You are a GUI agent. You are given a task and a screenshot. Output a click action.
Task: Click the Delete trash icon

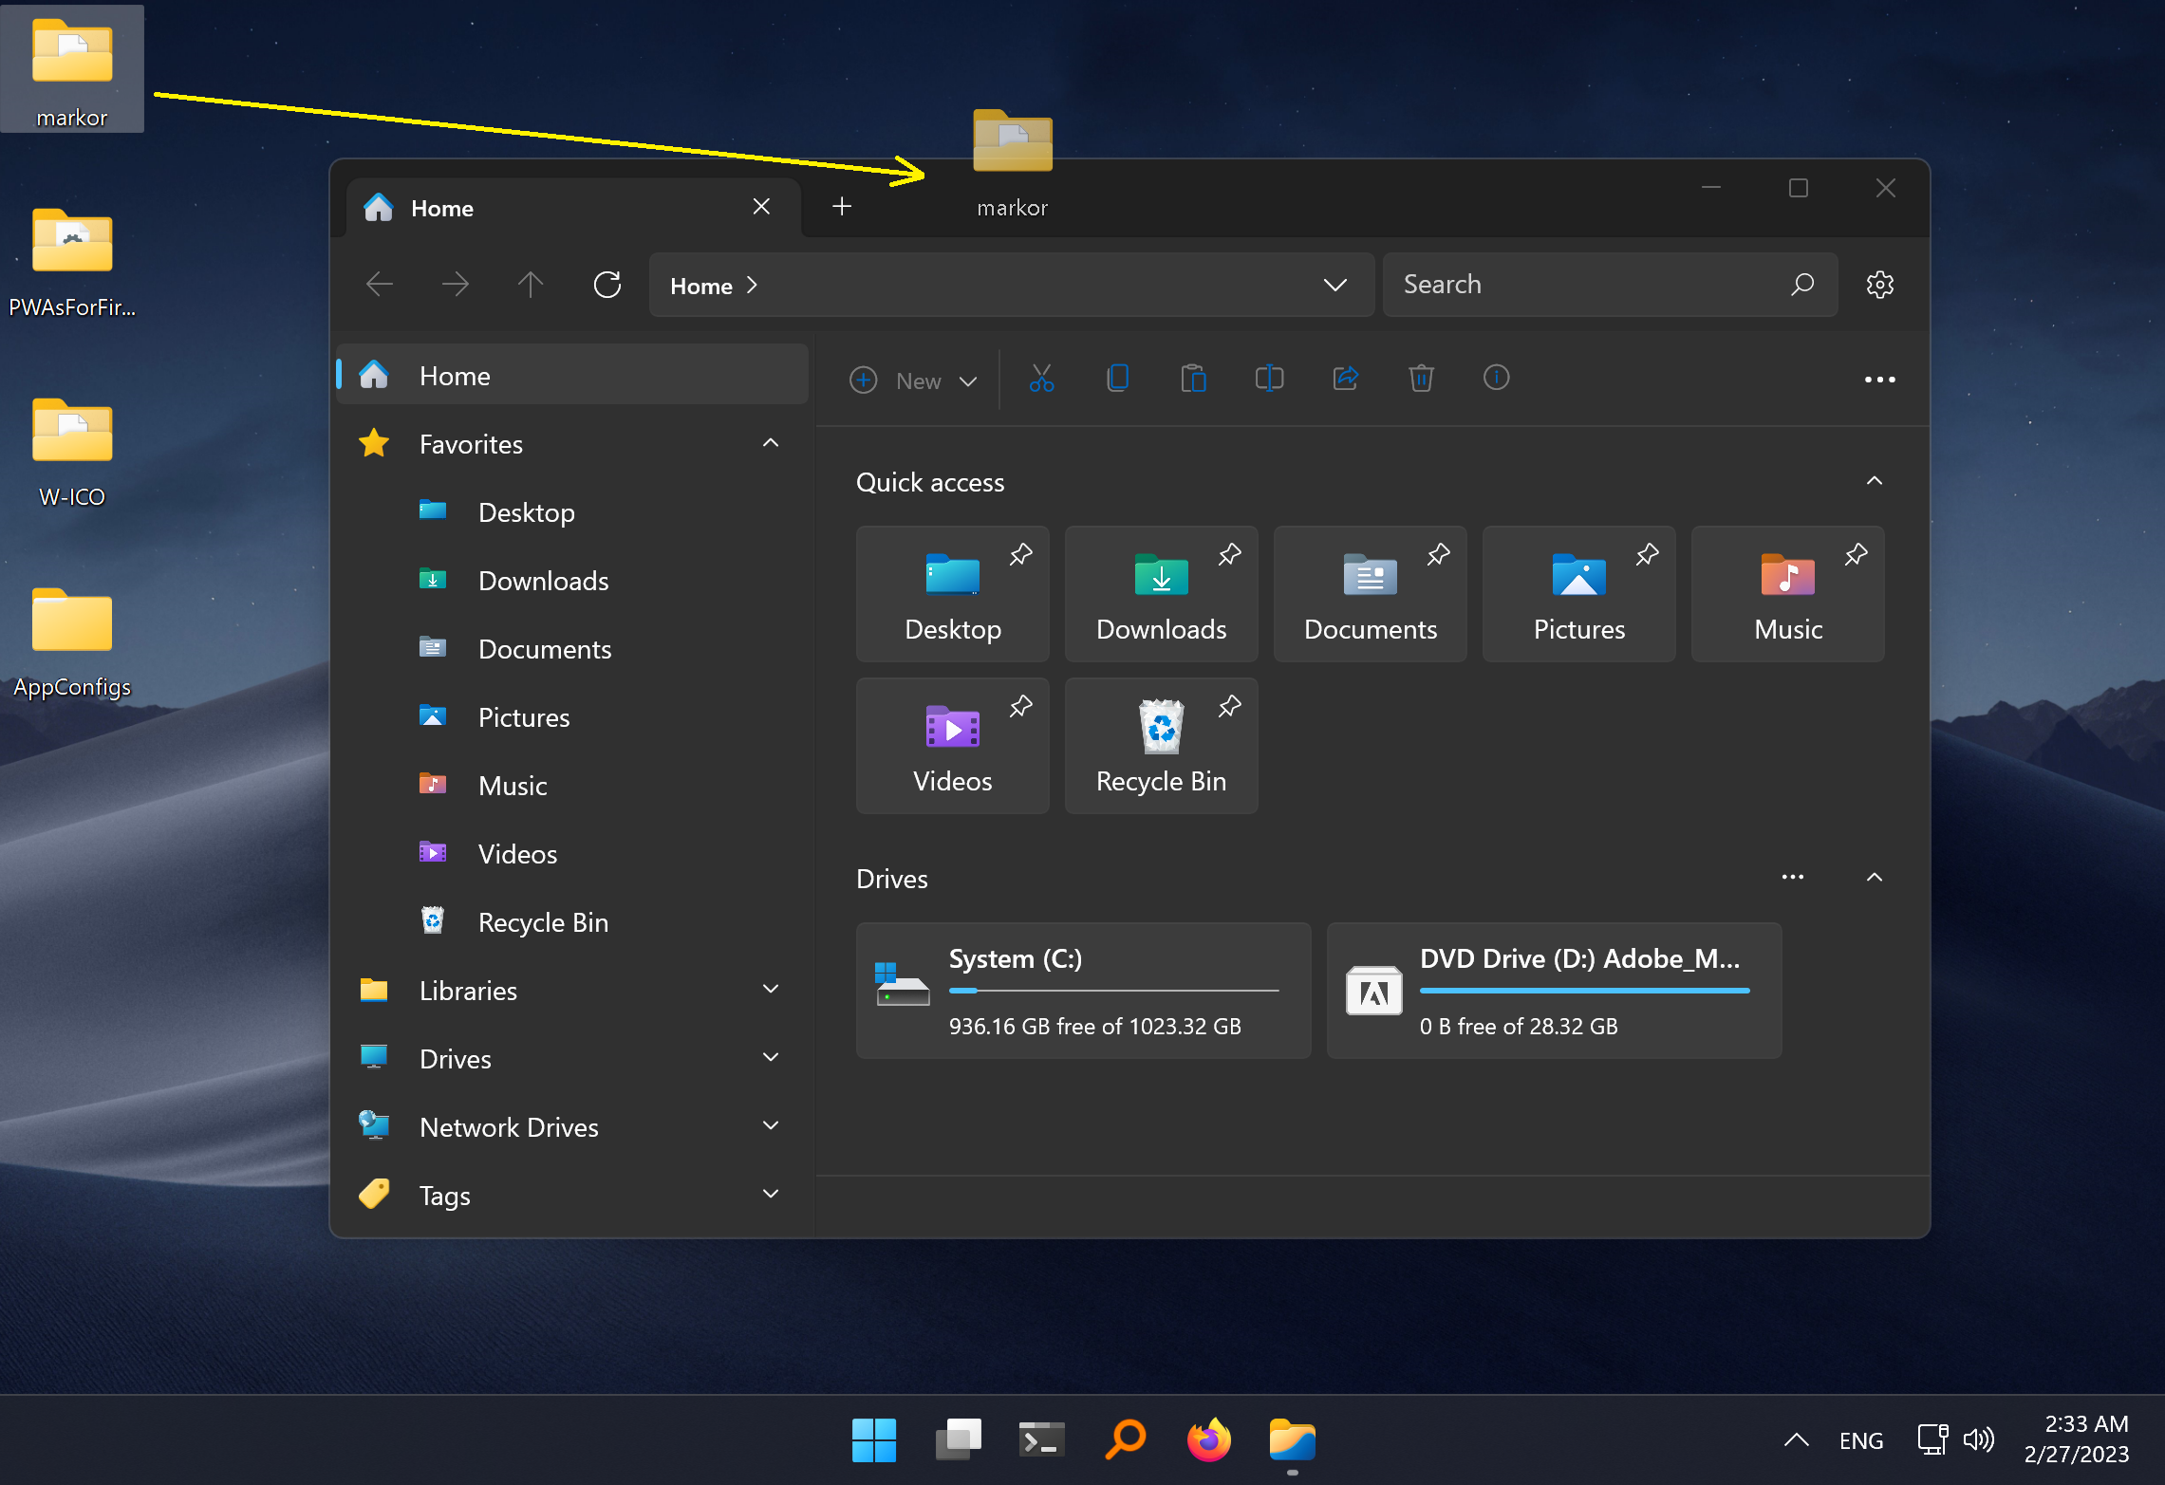(1421, 379)
